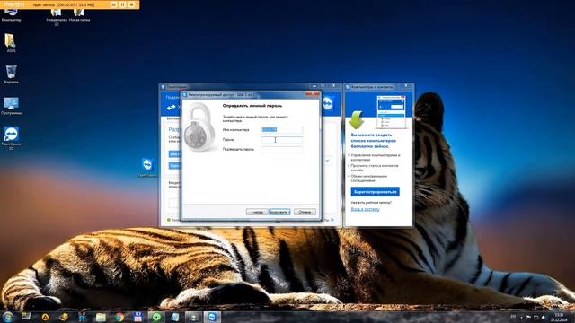
Task: Click the double-arrow remote control icon in header
Action: click(172, 108)
